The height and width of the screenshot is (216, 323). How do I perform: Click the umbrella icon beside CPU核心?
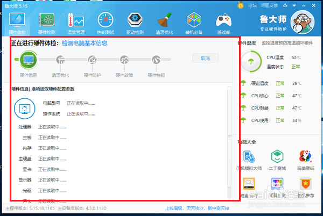[x=243, y=96]
